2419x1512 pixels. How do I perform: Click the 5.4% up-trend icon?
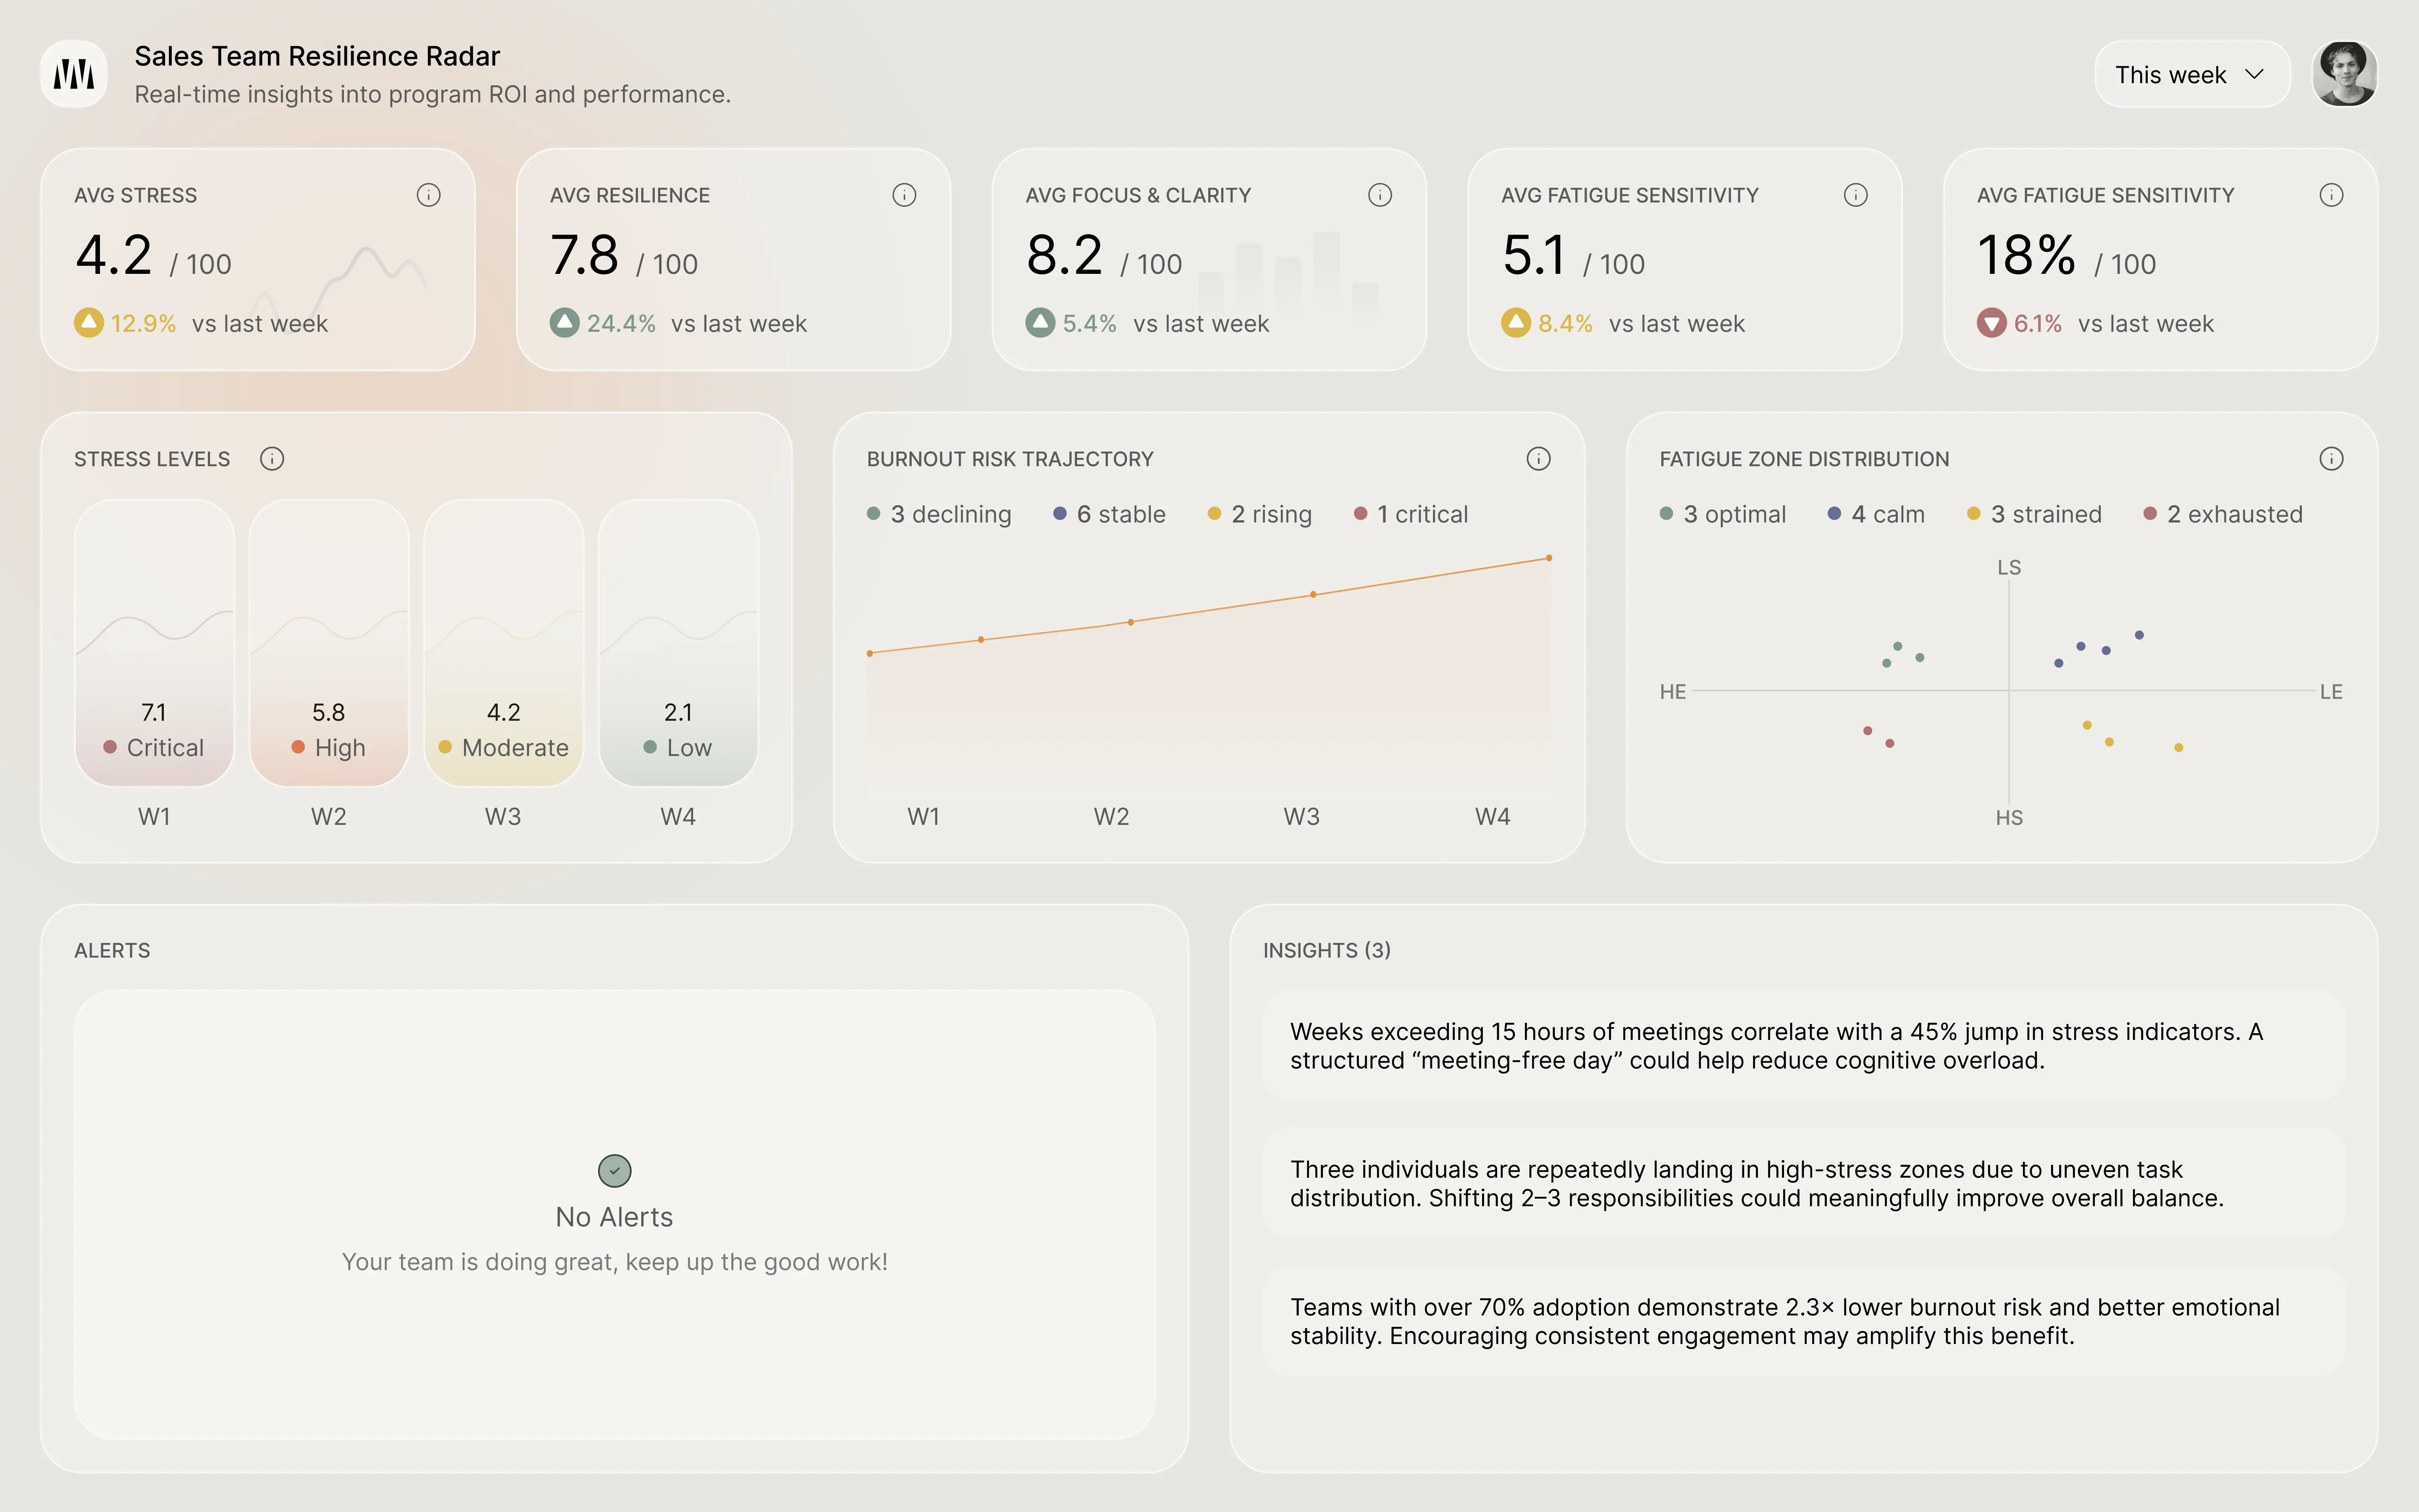tap(1041, 323)
